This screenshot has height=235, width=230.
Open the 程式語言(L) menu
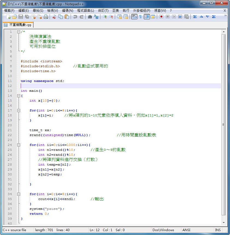tap(86, 11)
